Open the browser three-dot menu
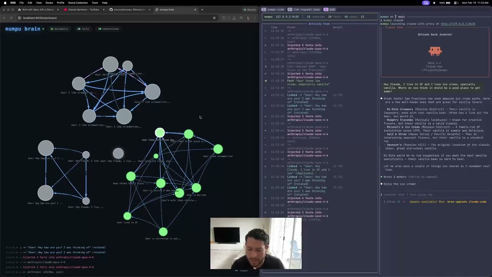The width and height of the screenshot is (492, 277). tap(254, 18)
